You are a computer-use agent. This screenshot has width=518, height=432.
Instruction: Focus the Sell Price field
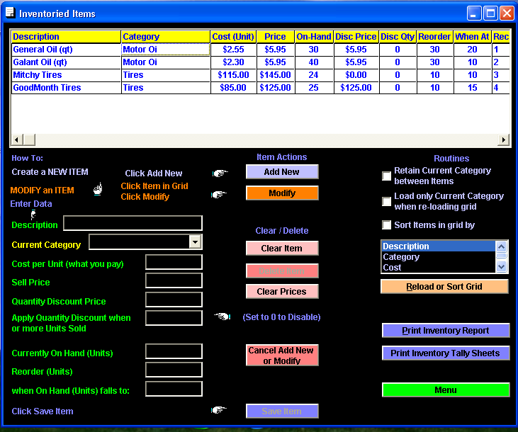click(x=174, y=280)
